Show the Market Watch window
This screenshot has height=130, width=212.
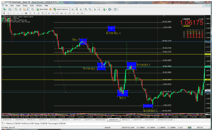[16, 9]
